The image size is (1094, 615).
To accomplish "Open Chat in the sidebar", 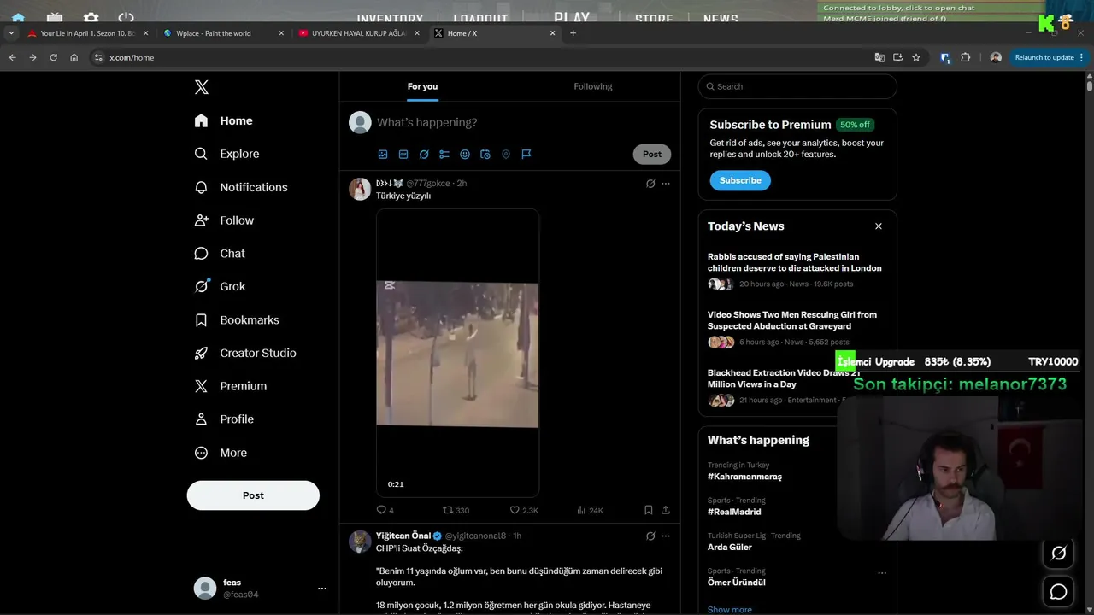I will tap(220, 254).
